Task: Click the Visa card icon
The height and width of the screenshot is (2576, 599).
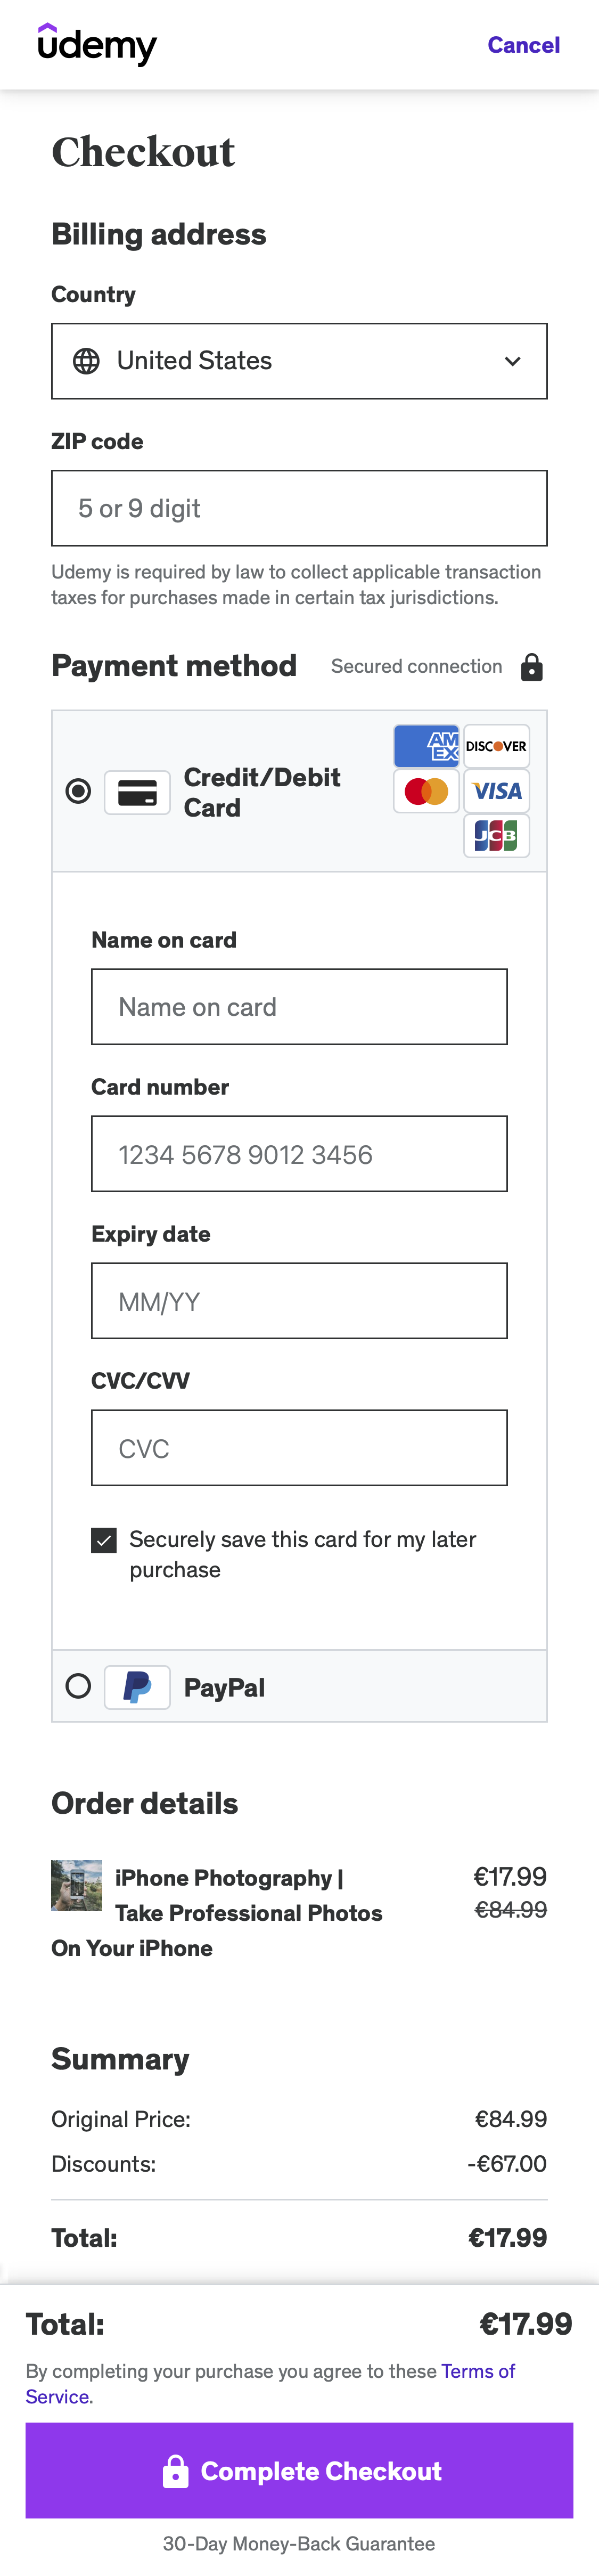Action: pos(496,791)
